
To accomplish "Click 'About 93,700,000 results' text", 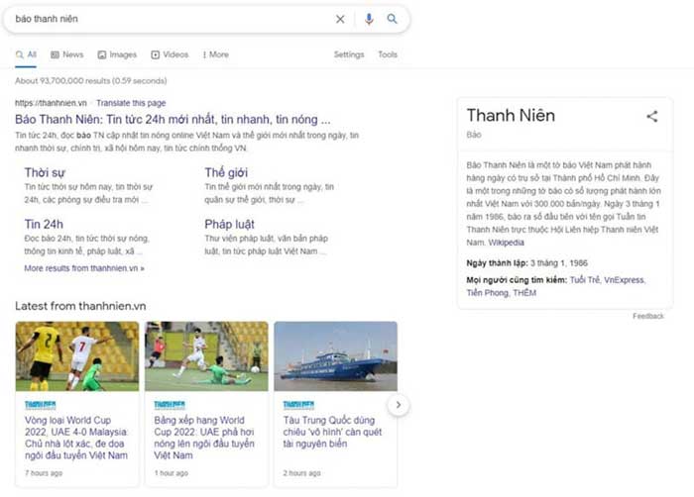I will (x=91, y=81).
